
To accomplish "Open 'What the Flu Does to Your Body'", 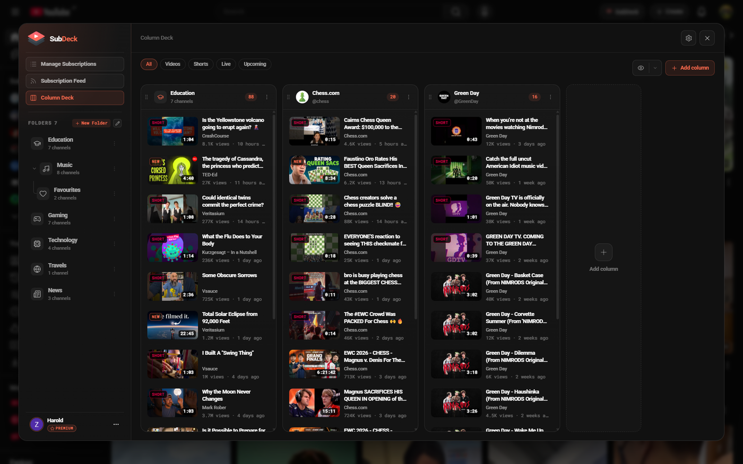I will click(x=232, y=240).
